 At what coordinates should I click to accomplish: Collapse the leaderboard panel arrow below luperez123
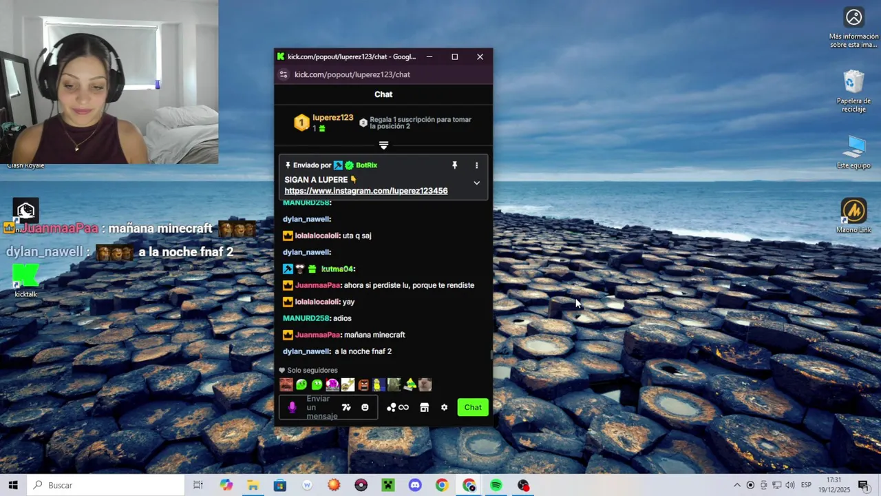[x=383, y=145]
